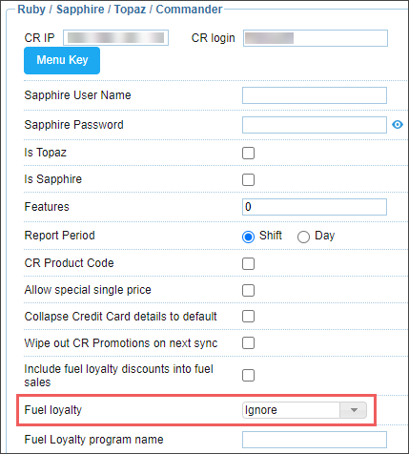Click the Ruby / Sapphire / Topaz / Commander heading
This screenshot has width=409, height=454.
[120, 10]
